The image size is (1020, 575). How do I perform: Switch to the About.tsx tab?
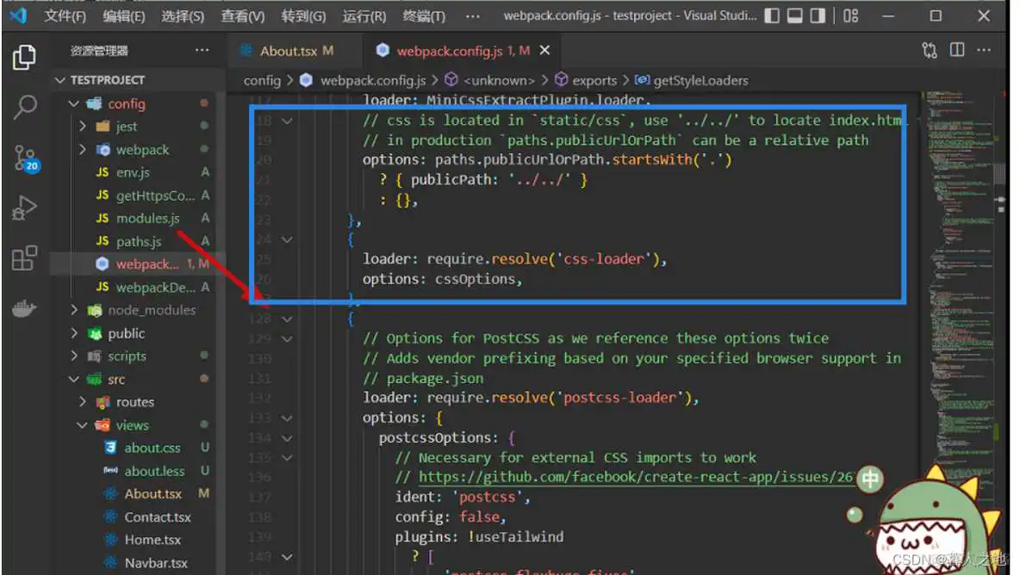click(x=290, y=51)
